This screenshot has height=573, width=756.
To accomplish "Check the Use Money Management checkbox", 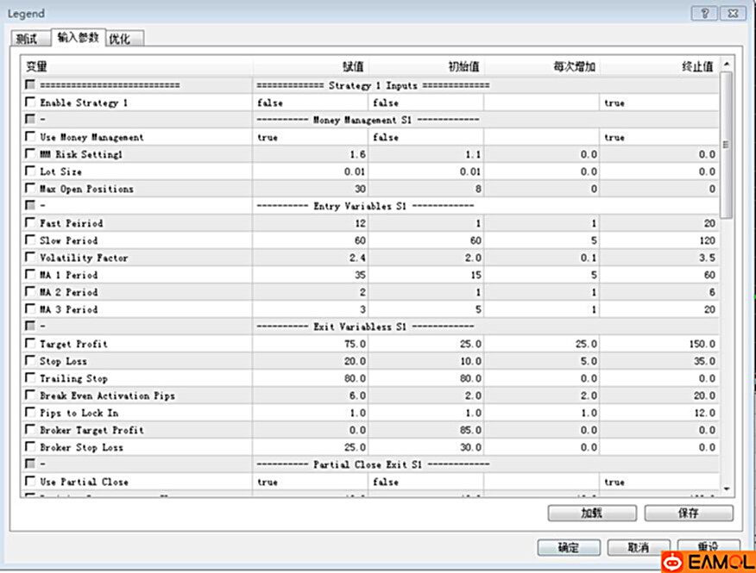I will (x=31, y=137).
